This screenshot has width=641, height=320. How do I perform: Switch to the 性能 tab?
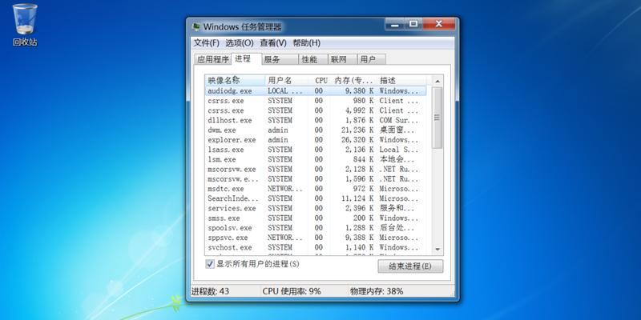[313, 59]
